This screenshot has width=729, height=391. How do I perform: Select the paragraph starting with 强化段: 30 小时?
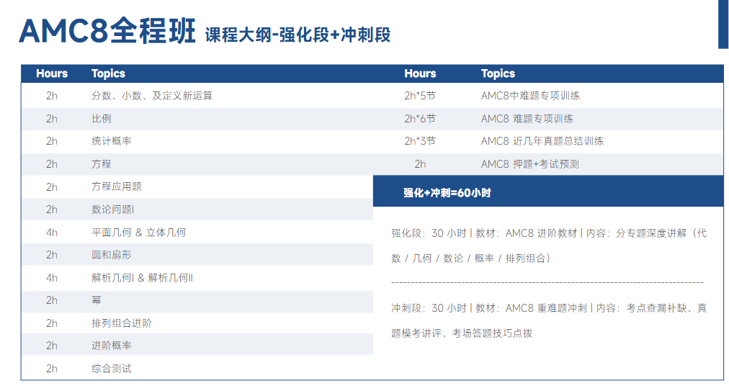coord(549,246)
